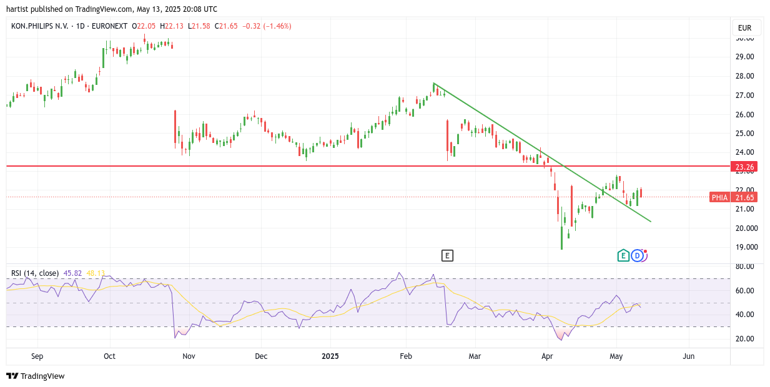The image size is (770, 387).
Task: Click the Mar label on the time axis
Action: pos(475,356)
